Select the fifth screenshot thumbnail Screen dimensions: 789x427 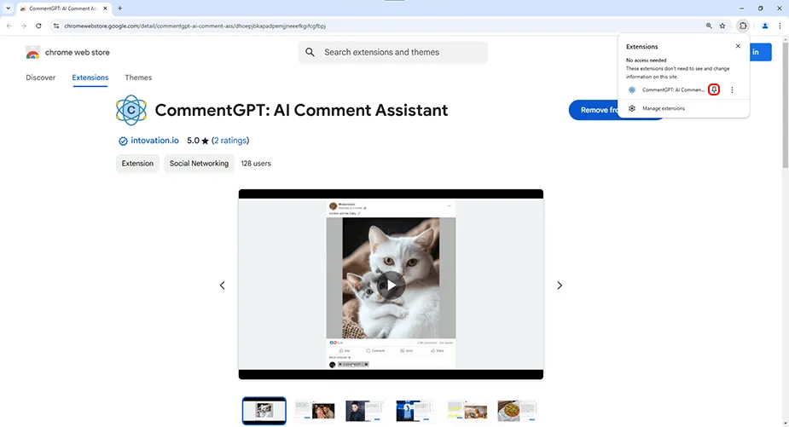click(x=467, y=411)
